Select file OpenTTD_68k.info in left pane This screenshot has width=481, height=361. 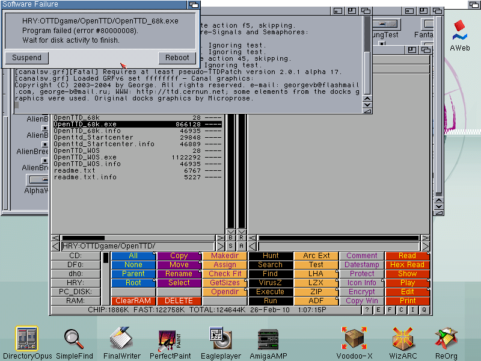[138, 131]
